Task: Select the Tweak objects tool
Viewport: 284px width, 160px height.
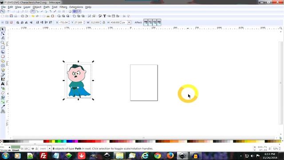Action: pyautogui.click(x=3, y=38)
